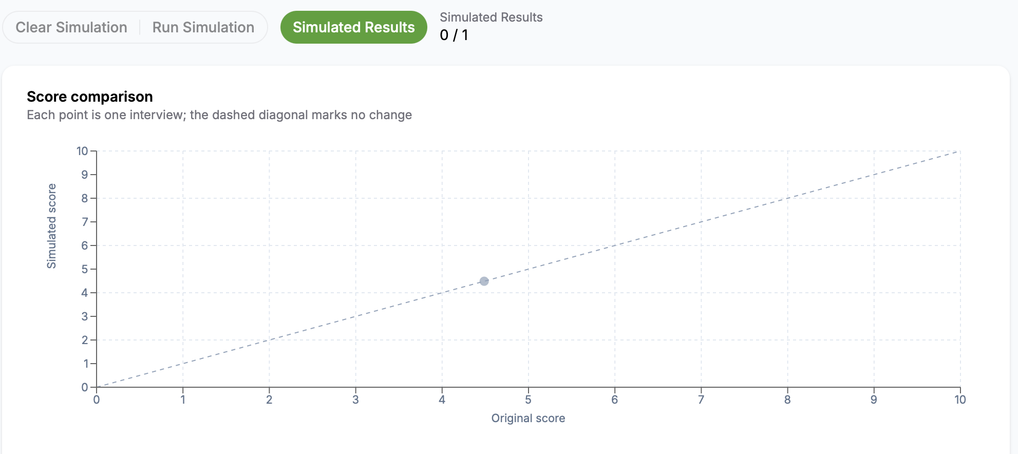This screenshot has width=1018, height=454.
Task: Click the Score comparison heading
Action: (x=90, y=97)
